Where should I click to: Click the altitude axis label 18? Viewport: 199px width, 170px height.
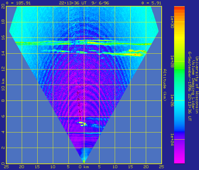(x=3, y=22)
